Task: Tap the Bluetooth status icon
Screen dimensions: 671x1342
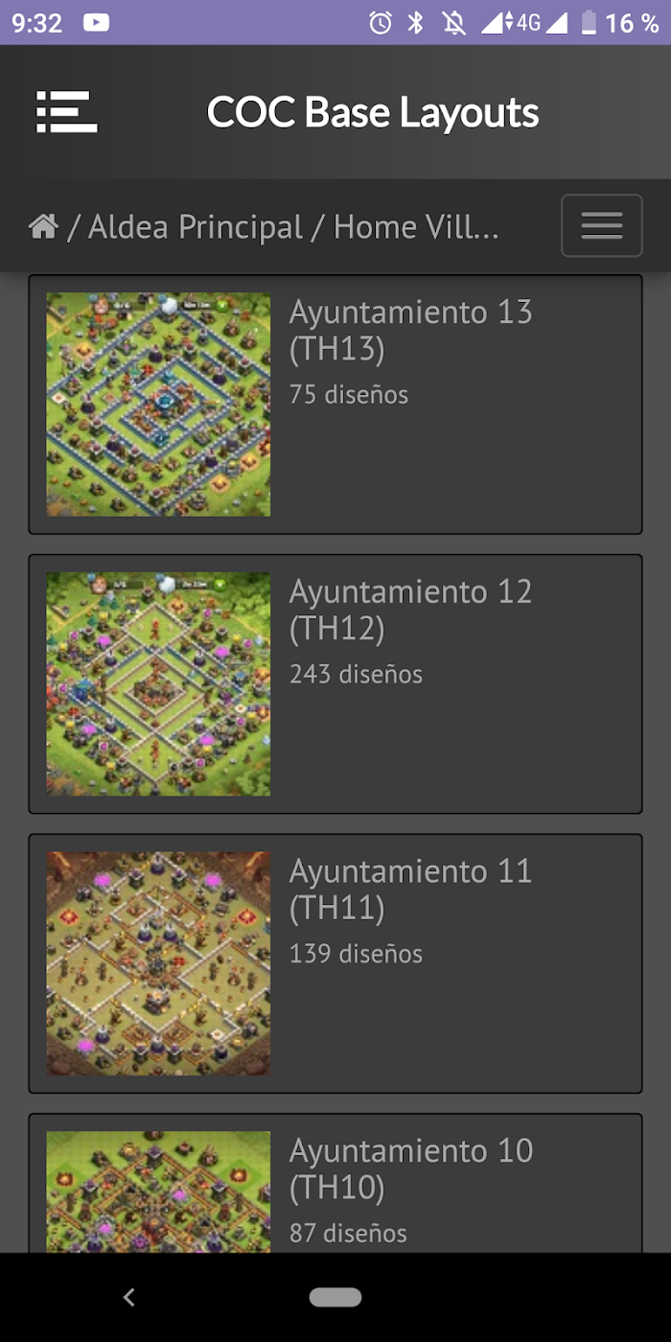Action: pos(415,22)
